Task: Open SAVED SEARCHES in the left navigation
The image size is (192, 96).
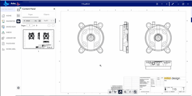Action: coord(8,27)
